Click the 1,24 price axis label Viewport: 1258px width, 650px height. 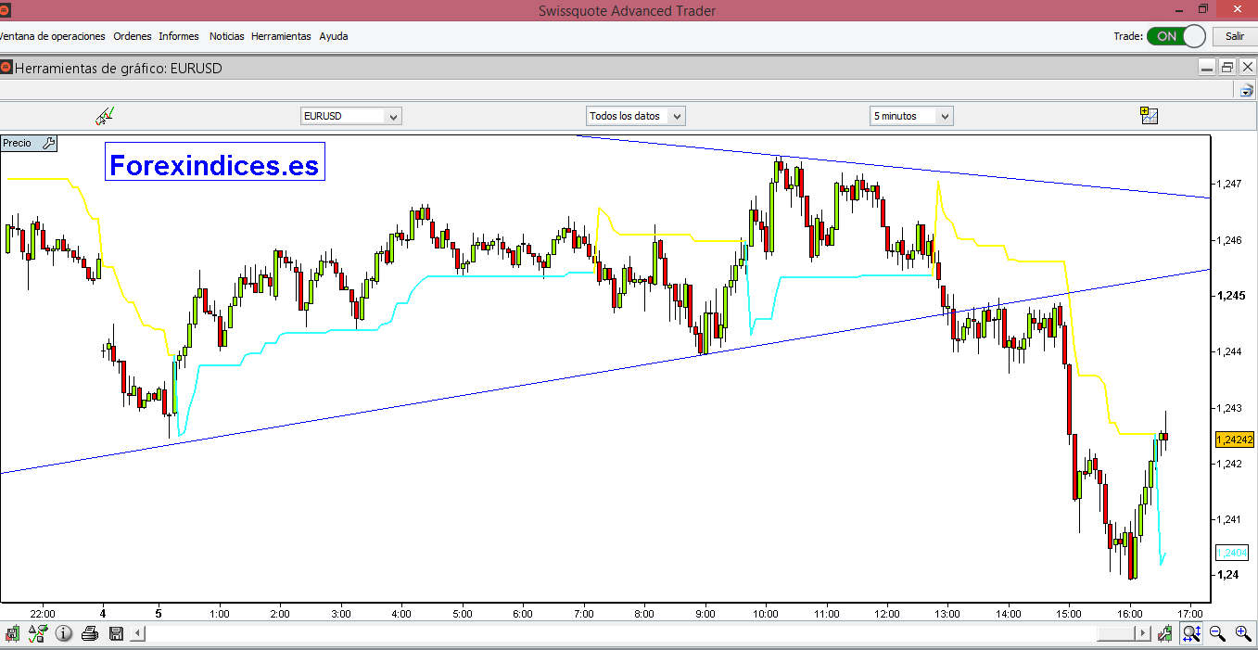1227,575
